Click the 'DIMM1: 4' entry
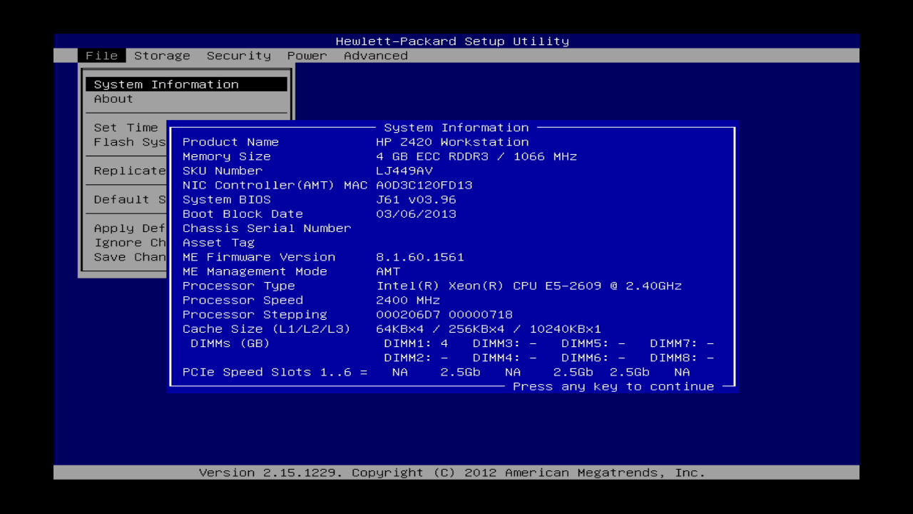Screen dimensions: 913x514 (x=416, y=343)
